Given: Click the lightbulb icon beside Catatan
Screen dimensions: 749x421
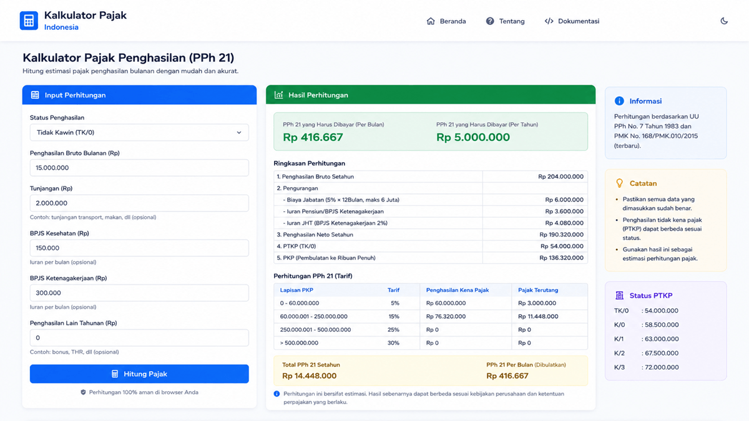Looking at the screenshot, I should coord(619,183).
